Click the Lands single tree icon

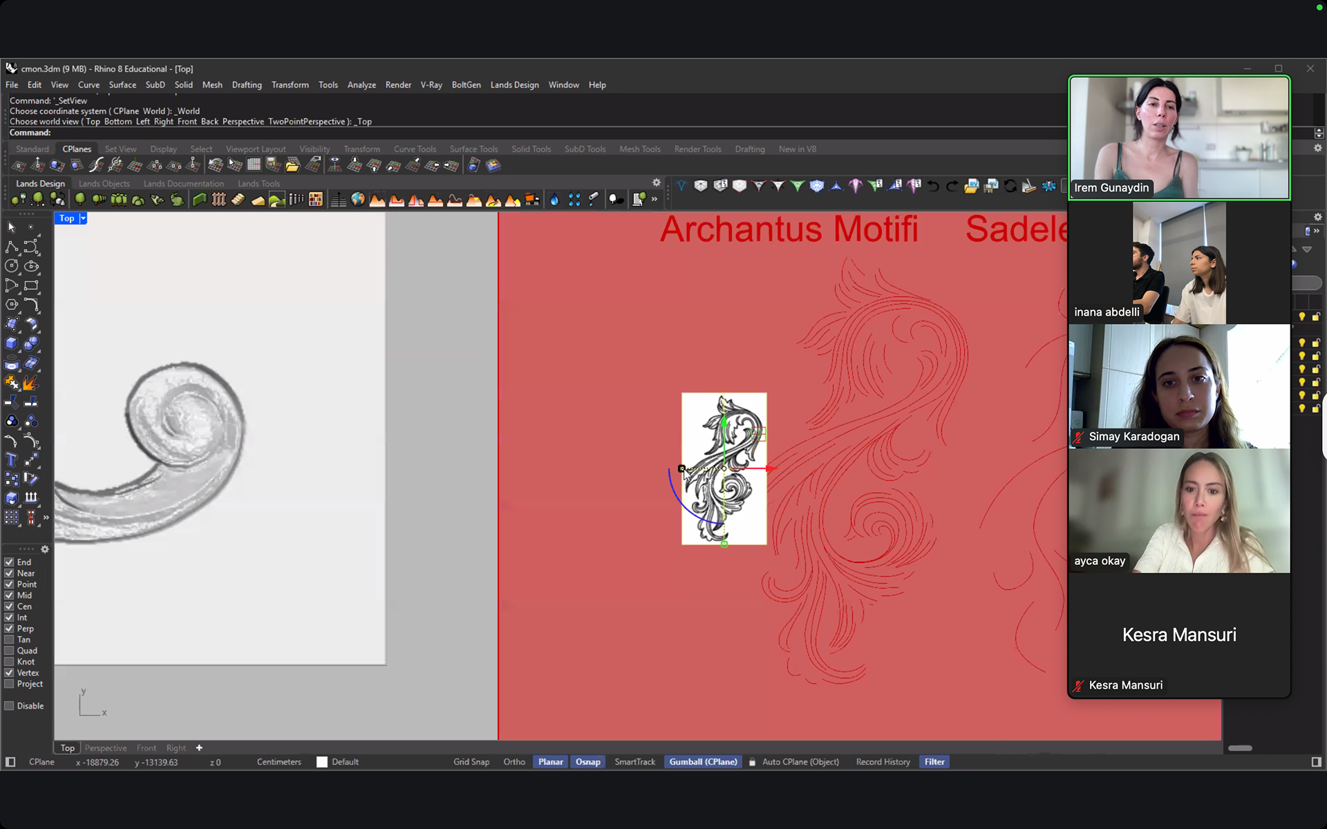pos(80,200)
